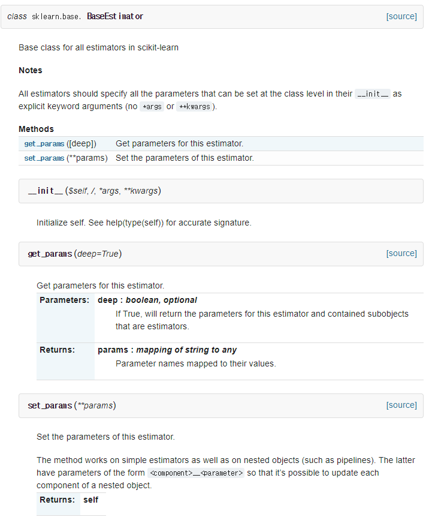Click the 'deep : boolean, optional' parameter entry
The width and height of the screenshot is (429, 520).
(x=147, y=300)
